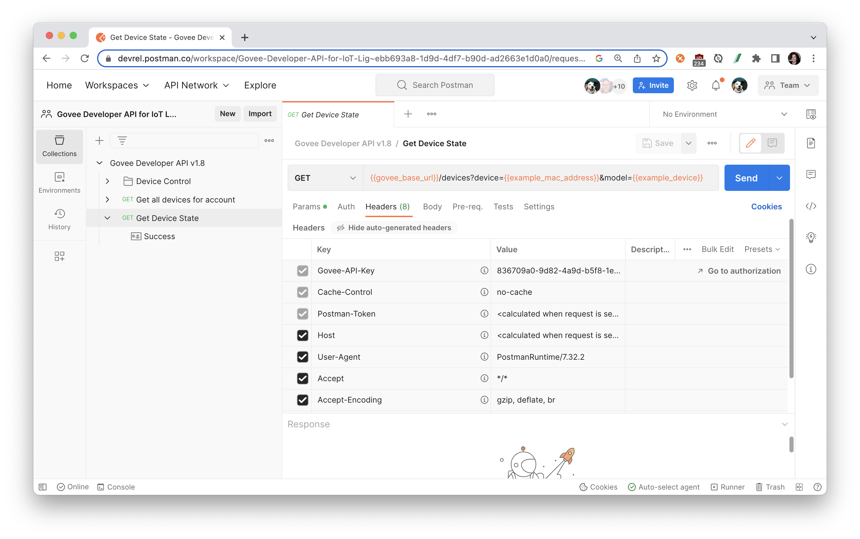Switch to the Auth tab
Viewport: 860px width, 539px height.
tap(346, 207)
